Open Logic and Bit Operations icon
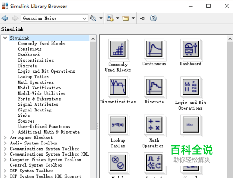The image size is (233, 178). [191, 87]
